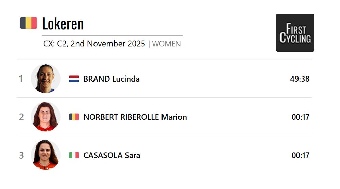Open Sara Casasola's profile photo
Image resolution: width=340 pixels, height=189 pixels.
[x=46, y=155]
